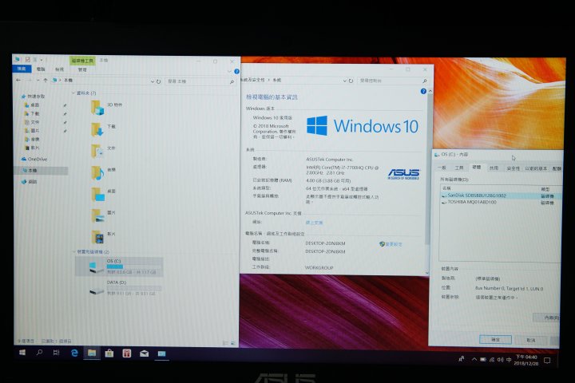Click 確定 in the properties dialog

pyautogui.click(x=495, y=340)
